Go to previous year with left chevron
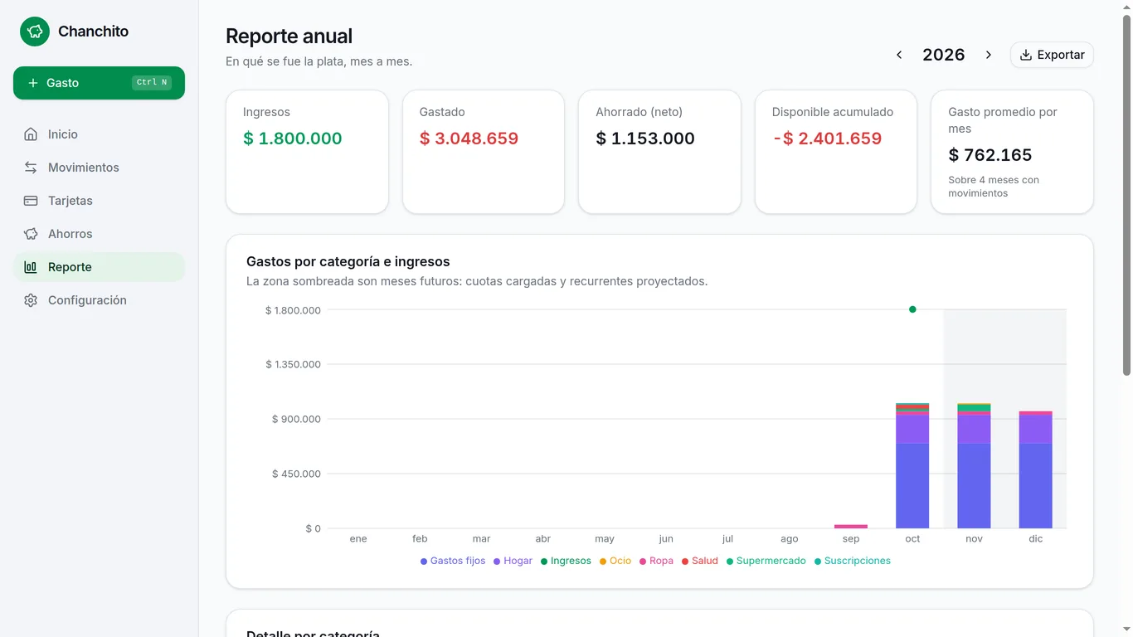1133x637 pixels. 899,55
